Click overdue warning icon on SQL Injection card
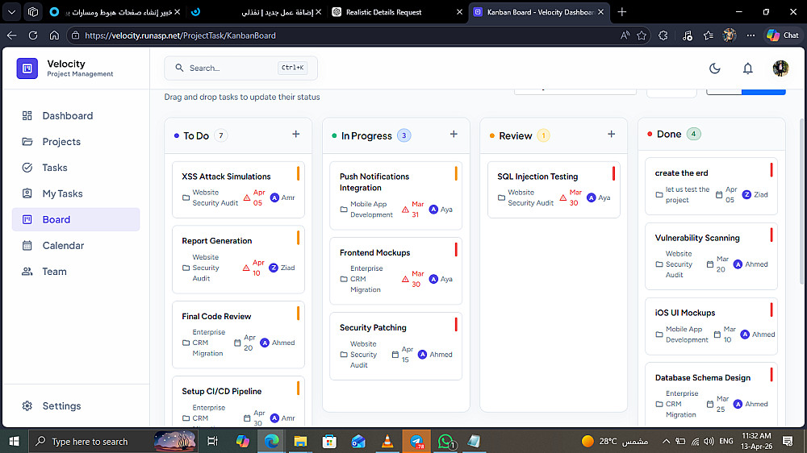This screenshot has height=453, width=807. coord(563,197)
